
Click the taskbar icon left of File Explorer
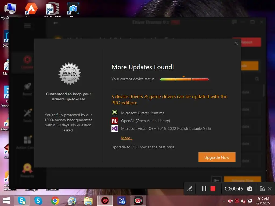coord(71,201)
